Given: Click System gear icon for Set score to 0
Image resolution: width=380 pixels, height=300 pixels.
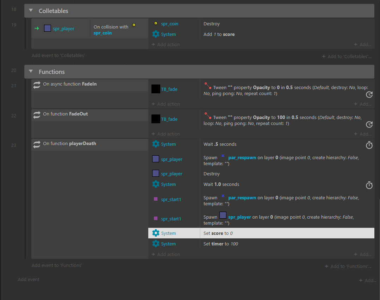Looking at the screenshot, I should [x=156, y=233].
